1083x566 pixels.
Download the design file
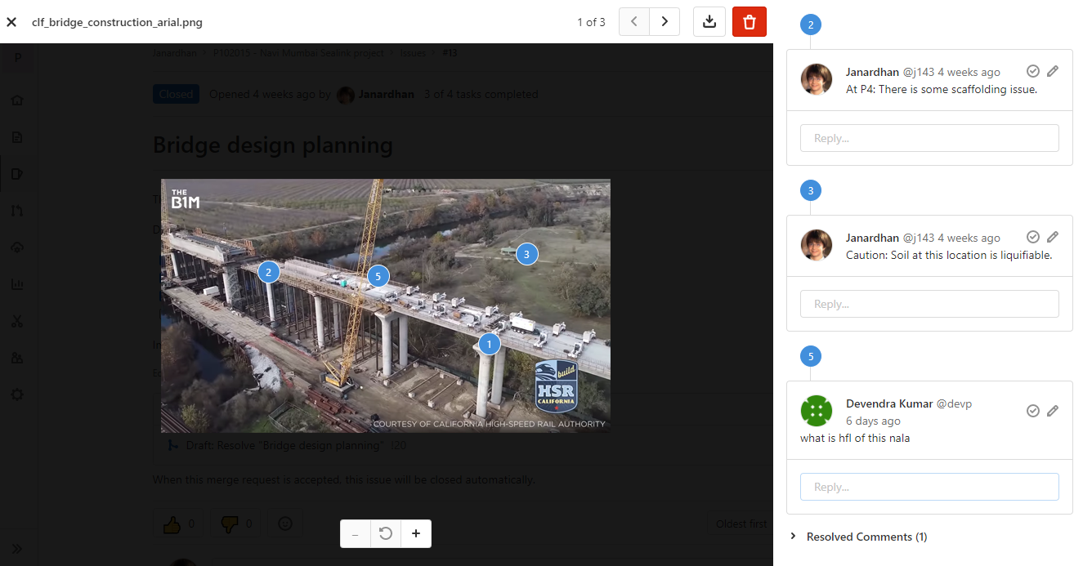[x=709, y=22]
